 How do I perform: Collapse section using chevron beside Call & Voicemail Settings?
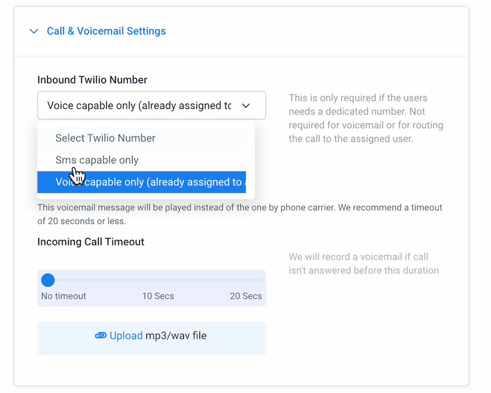[x=34, y=31]
